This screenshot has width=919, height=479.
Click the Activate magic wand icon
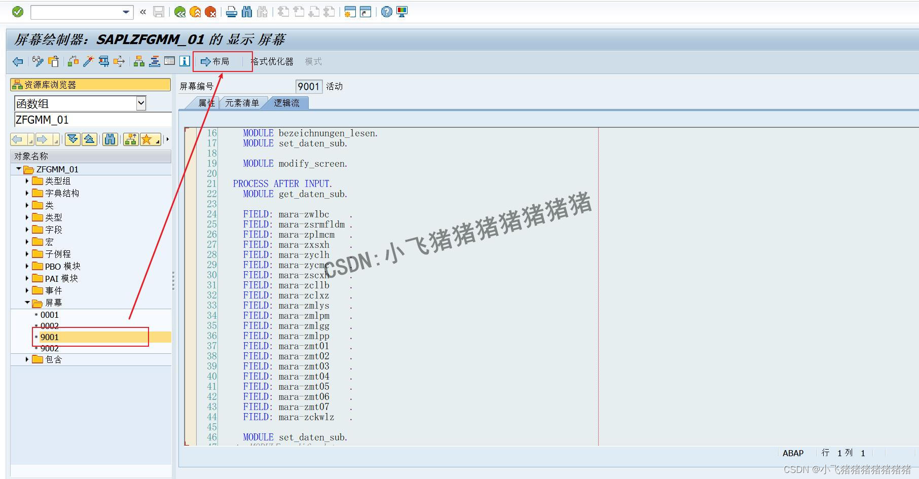coord(88,61)
